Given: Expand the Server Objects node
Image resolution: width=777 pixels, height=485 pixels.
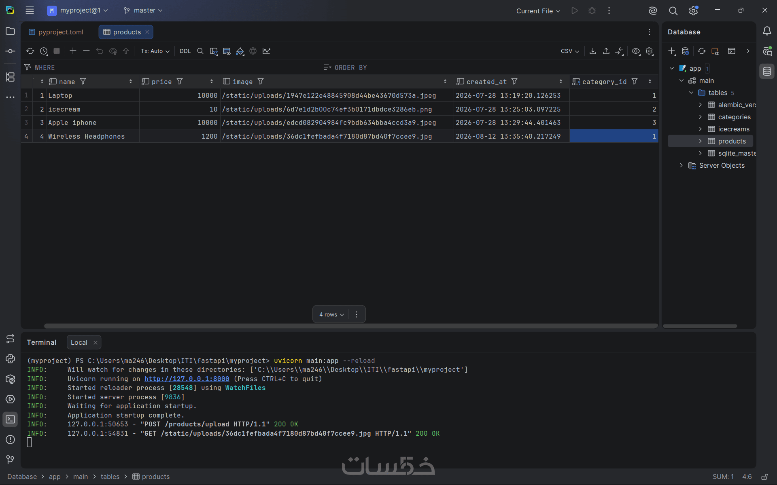Looking at the screenshot, I should (x=681, y=165).
